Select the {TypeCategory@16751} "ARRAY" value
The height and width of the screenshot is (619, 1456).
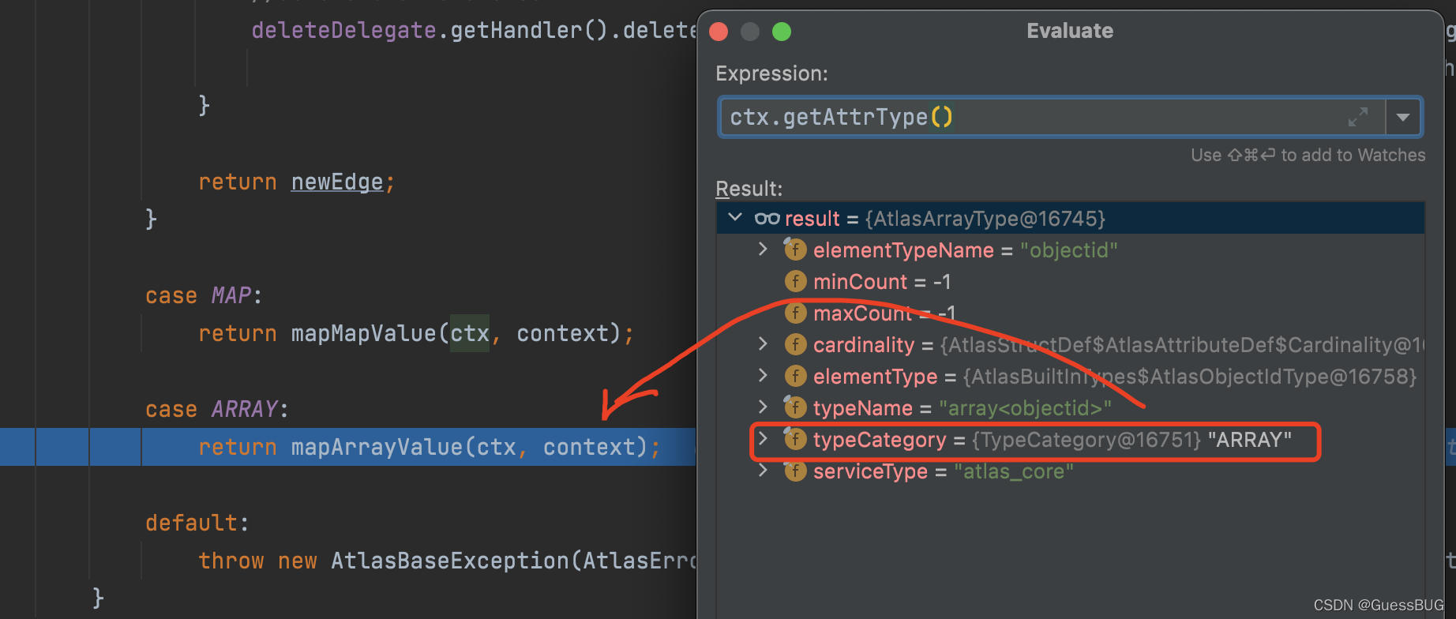coord(1131,440)
